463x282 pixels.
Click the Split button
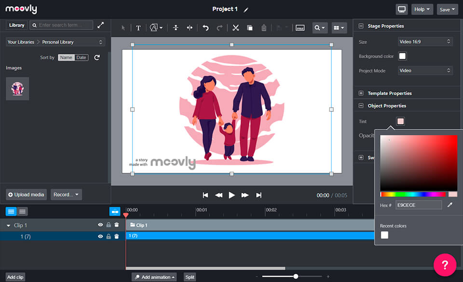coord(190,277)
